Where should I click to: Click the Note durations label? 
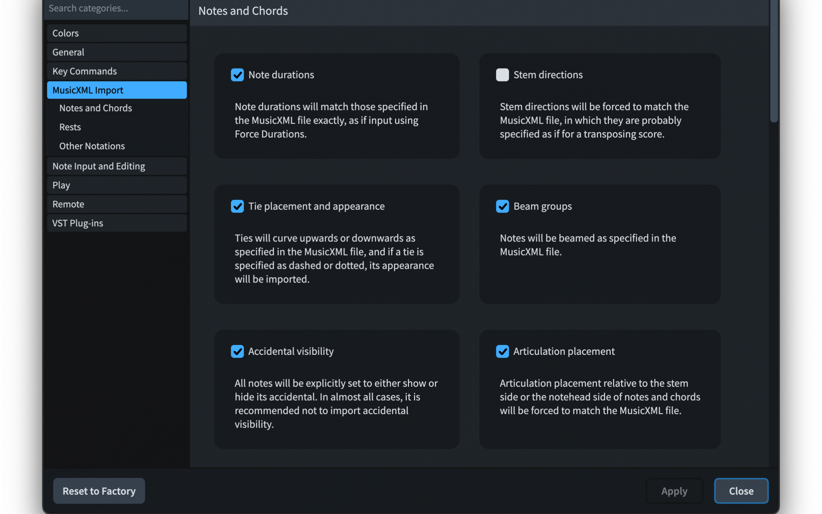point(281,75)
